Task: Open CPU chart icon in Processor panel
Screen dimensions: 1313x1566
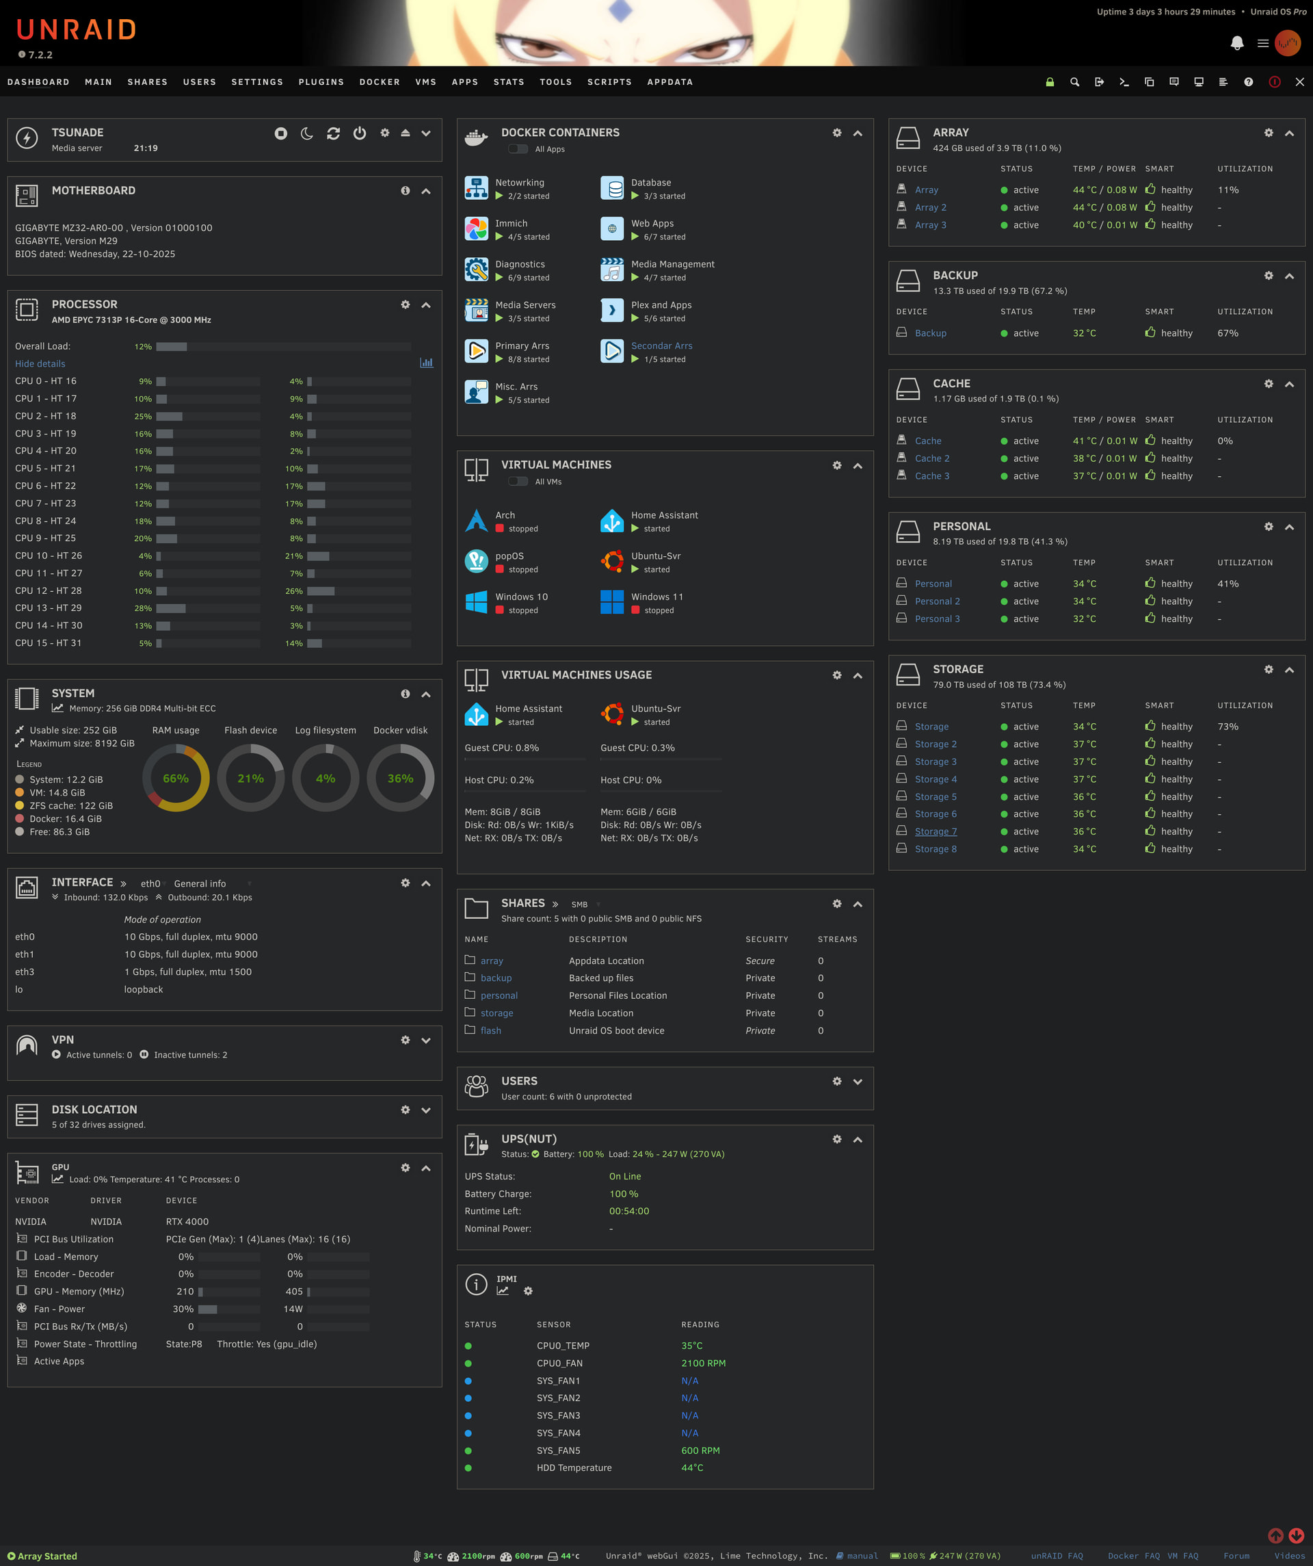Action: pos(426,363)
